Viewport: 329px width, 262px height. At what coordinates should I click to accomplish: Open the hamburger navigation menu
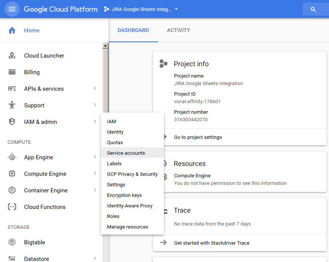pyautogui.click(x=12, y=9)
